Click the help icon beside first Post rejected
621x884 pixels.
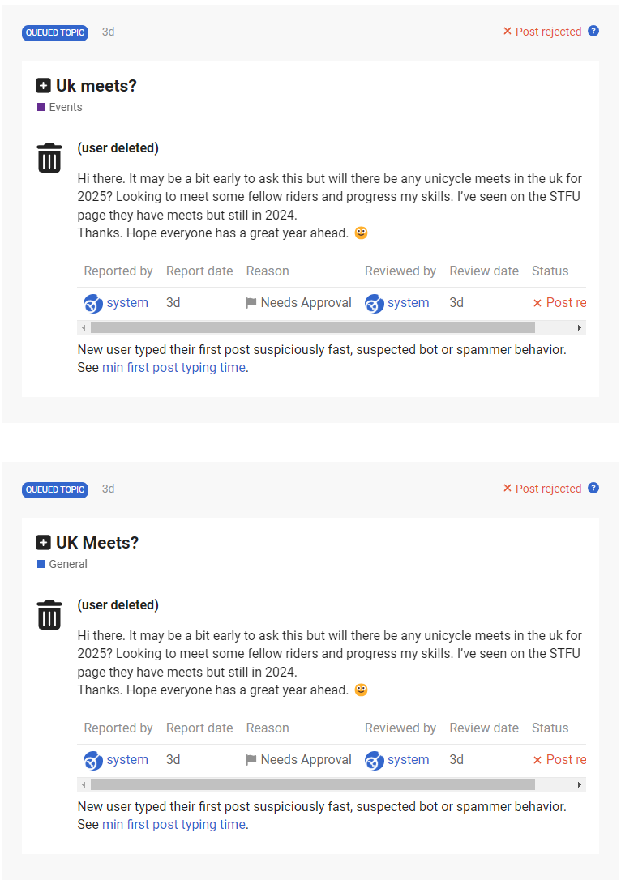(593, 32)
